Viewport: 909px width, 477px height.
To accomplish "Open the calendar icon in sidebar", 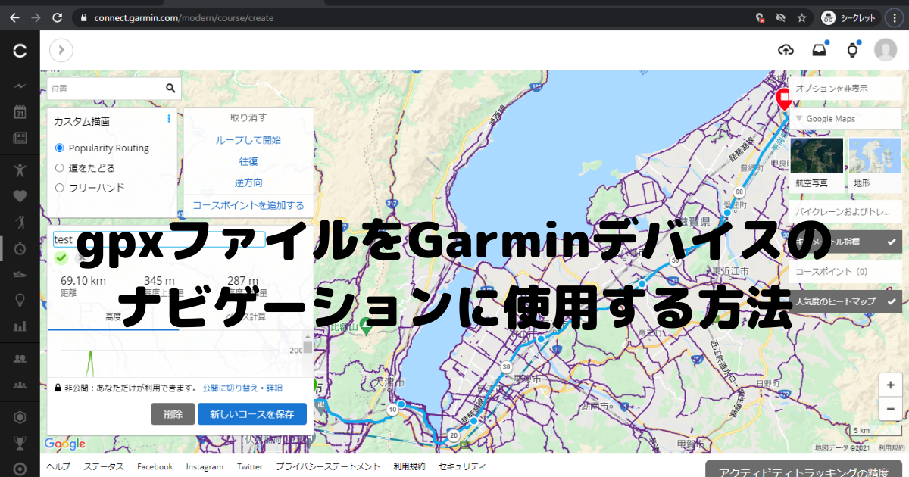I will coord(20,113).
